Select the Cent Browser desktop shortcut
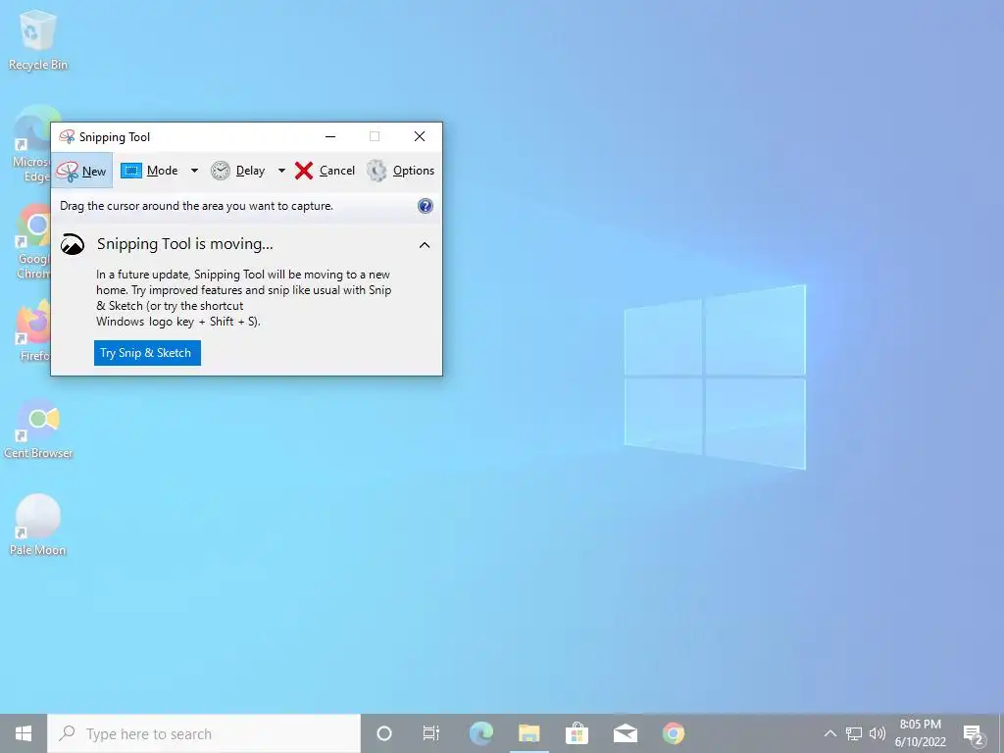The height and width of the screenshot is (753, 1004). tap(38, 429)
